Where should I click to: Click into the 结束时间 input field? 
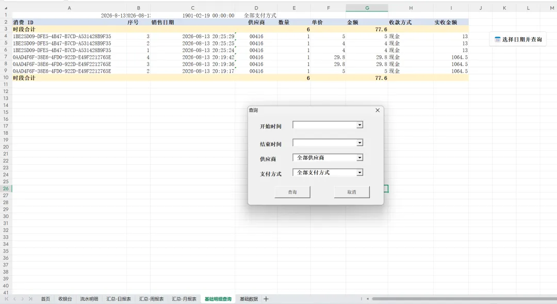click(325, 142)
